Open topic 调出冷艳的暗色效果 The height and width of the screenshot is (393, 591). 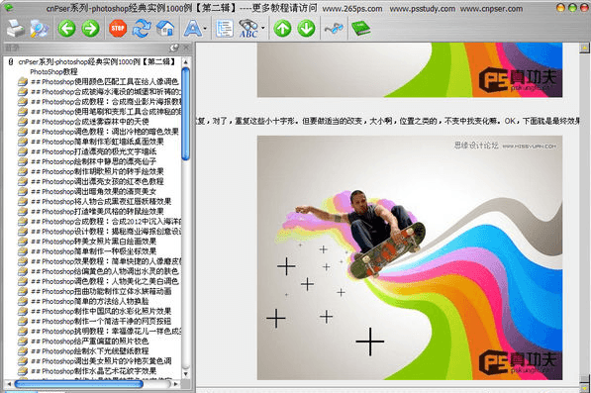105,132
